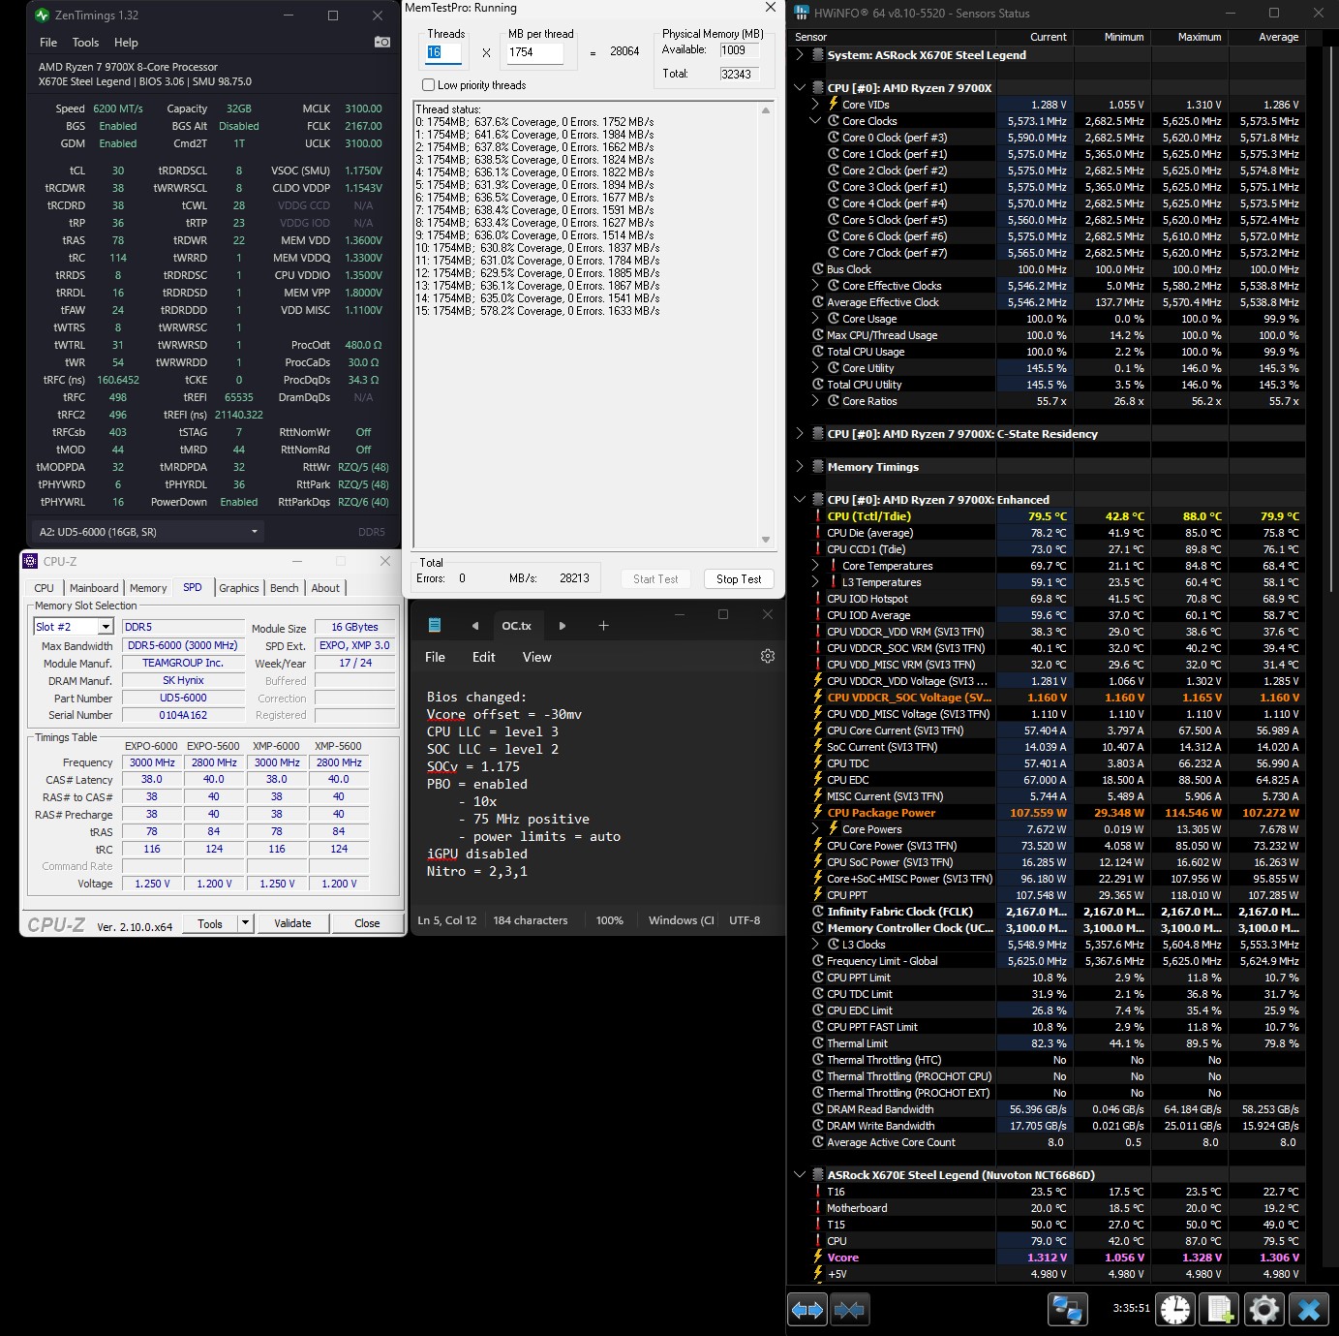Select OC.tx tab in Notepad
1339x1336 pixels.
pyautogui.click(x=516, y=626)
